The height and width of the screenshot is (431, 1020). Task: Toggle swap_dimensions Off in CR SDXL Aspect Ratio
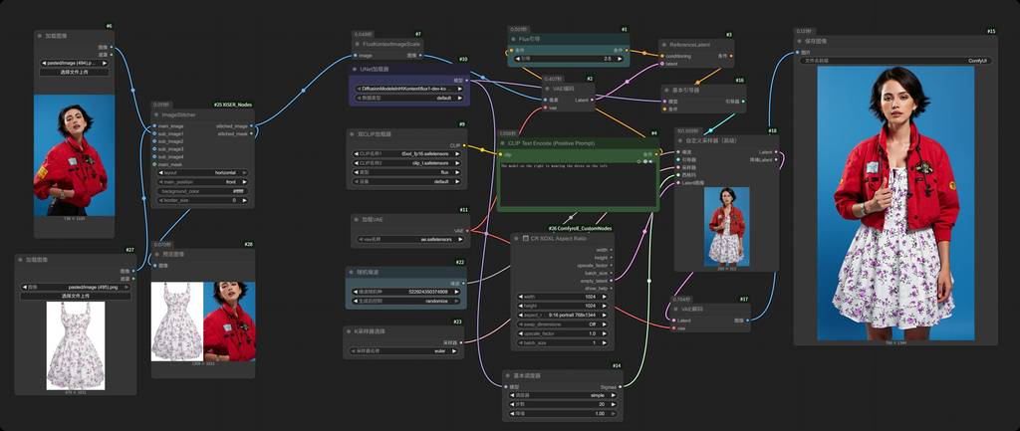pyautogui.click(x=563, y=323)
